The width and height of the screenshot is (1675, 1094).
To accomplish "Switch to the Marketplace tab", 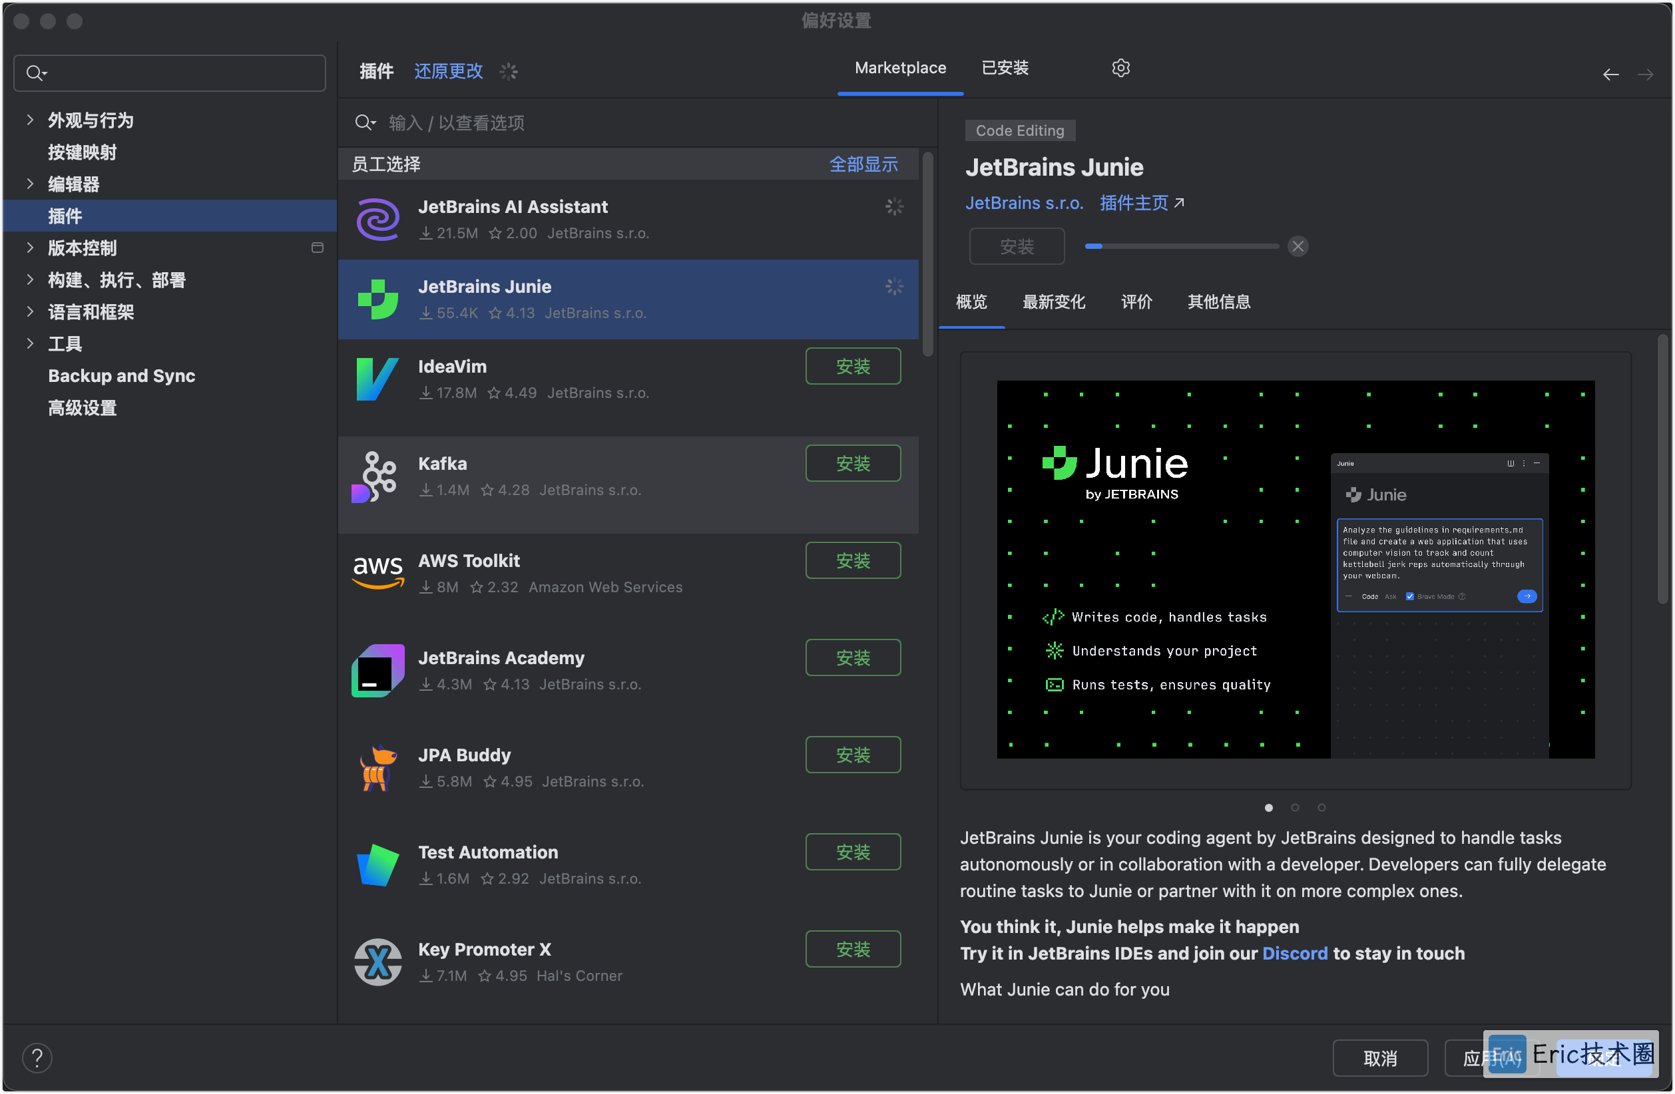I will tap(900, 69).
